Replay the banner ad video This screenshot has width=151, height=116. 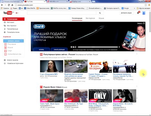(x=75, y=47)
